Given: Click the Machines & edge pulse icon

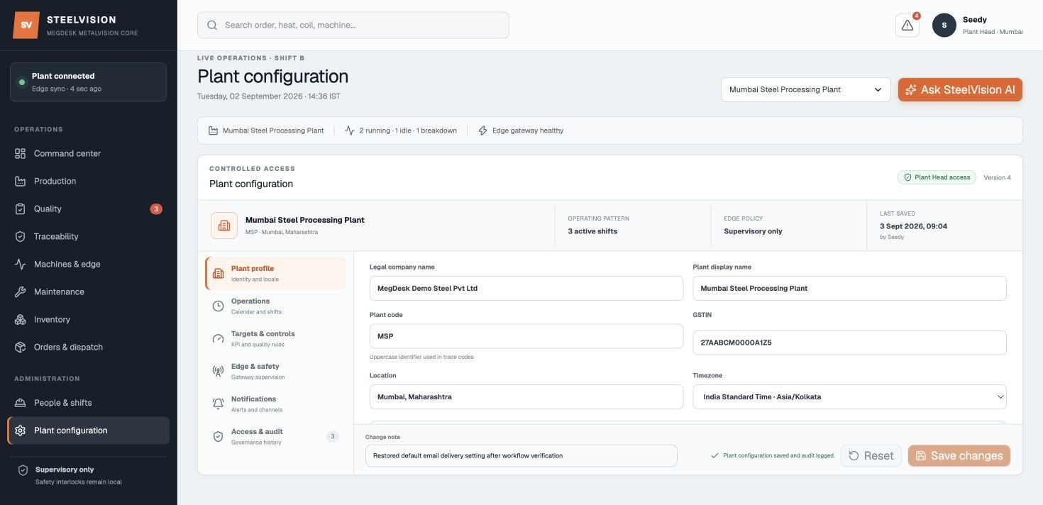Looking at the screenshot, I should point(21,265).
